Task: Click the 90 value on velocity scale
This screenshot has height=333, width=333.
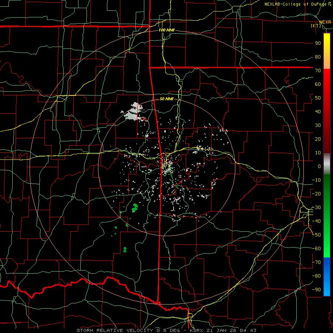Action: click(x=318, y=43)
